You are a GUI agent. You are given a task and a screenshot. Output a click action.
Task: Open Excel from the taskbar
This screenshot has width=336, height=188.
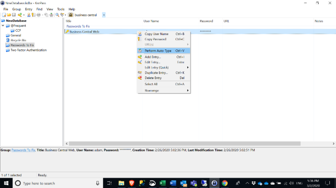[163, 183]
